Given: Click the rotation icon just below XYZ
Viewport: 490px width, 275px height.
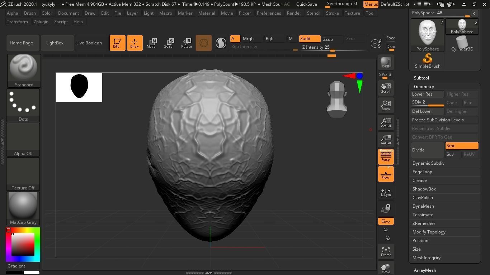Looking at the screenshot, I should tap(386, 230).
